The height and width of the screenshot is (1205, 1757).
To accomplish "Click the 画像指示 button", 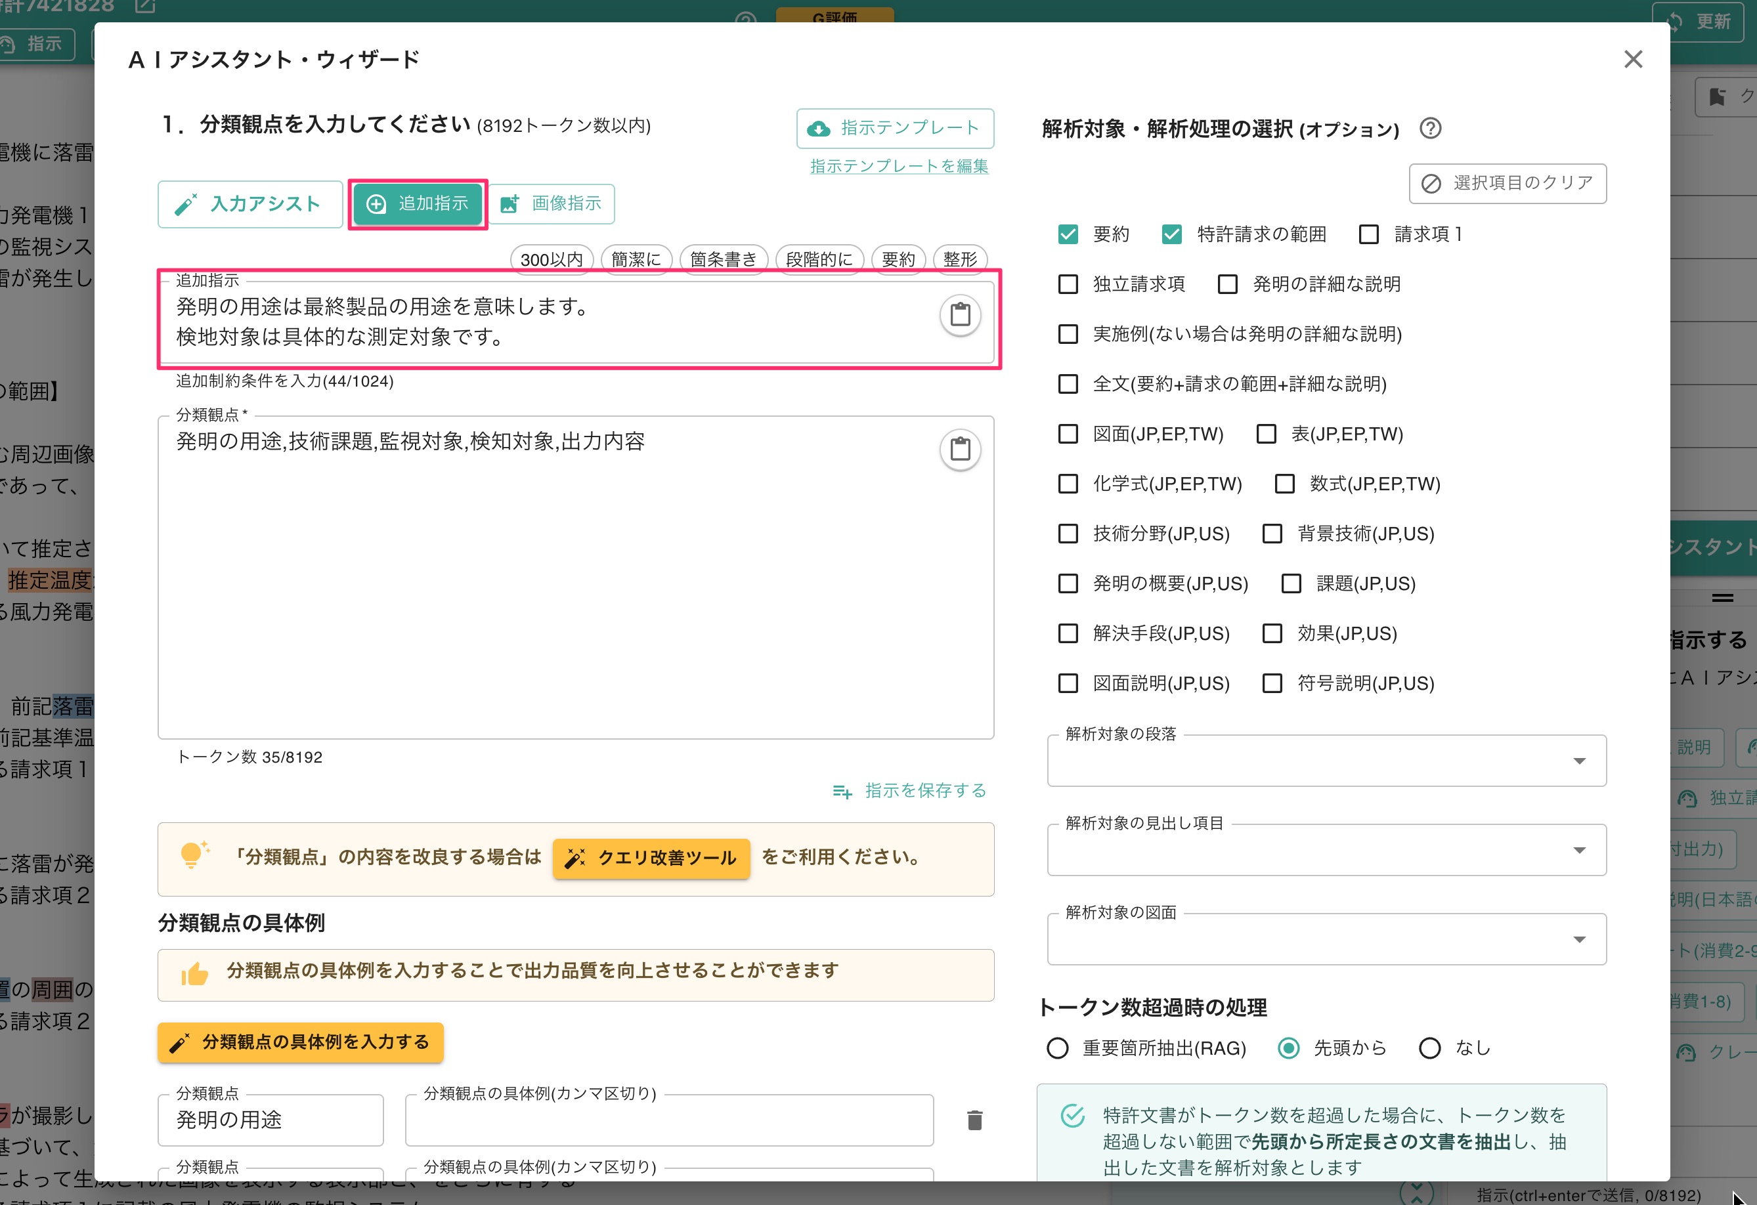I will (553, 204).
